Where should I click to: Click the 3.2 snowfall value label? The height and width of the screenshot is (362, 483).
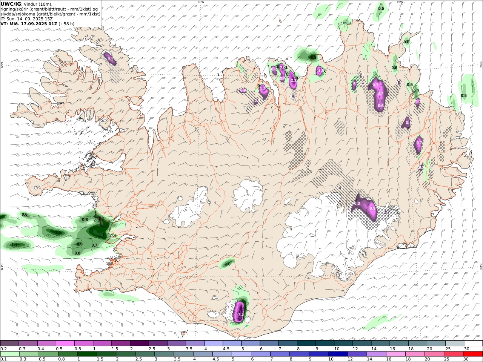[241, 314]
